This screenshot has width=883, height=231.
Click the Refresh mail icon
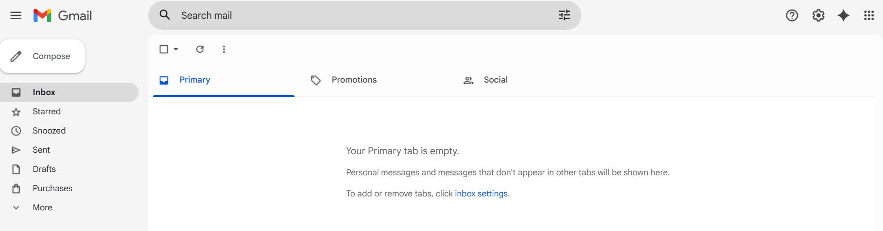[200, 49]
